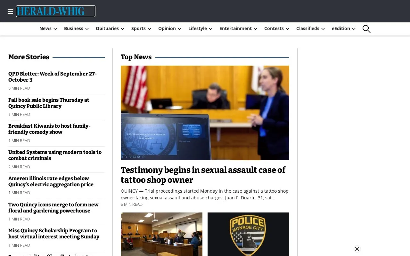Expand the Business dropdown chevron
410x256 pixels.
pos(87,29)
